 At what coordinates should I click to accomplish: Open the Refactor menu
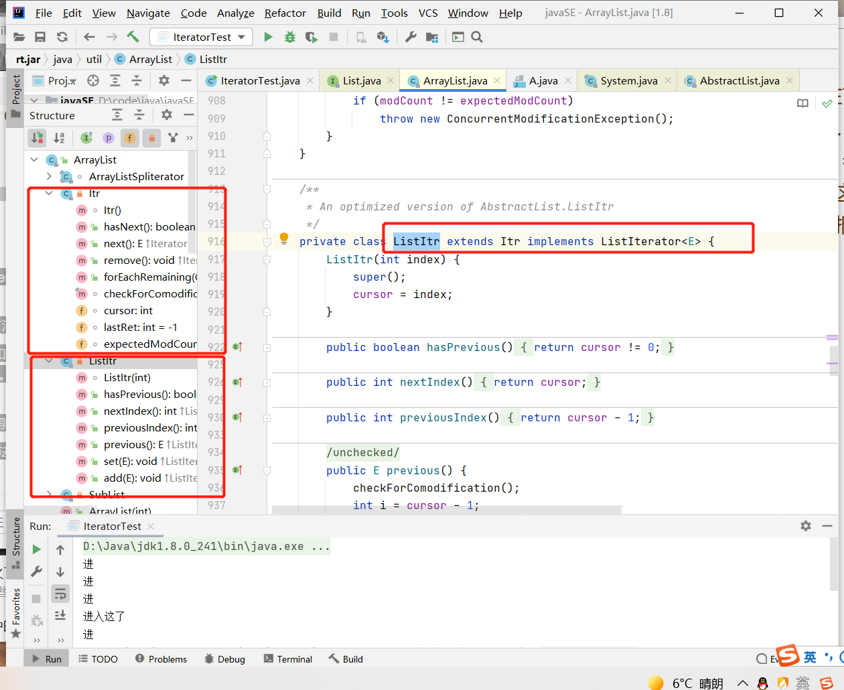(x=285, y=13)
